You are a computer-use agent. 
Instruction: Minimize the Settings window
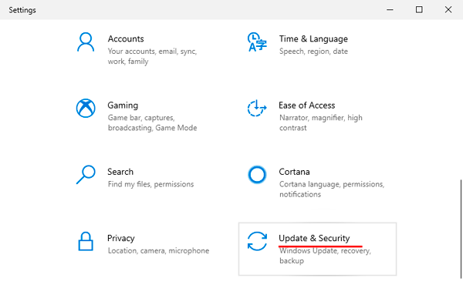click(390, 10)
